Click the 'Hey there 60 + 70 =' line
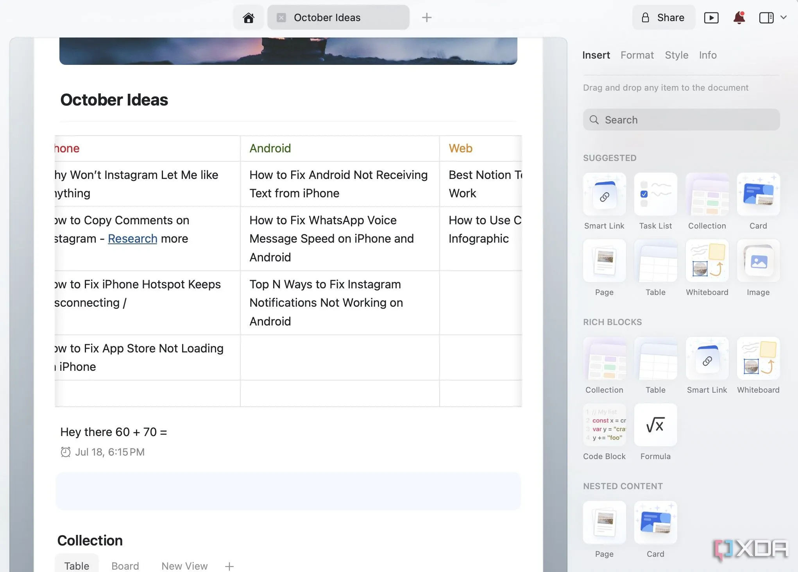The width and height of the screenshot is (798, 572). click(114, 432)
